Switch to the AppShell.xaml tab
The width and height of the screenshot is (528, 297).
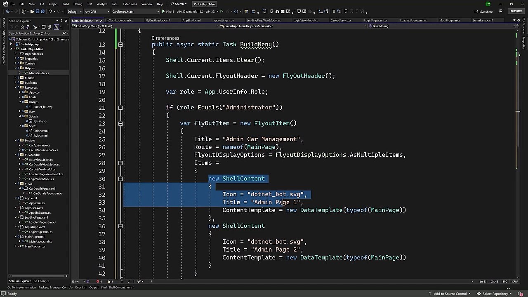pos(191,20)
